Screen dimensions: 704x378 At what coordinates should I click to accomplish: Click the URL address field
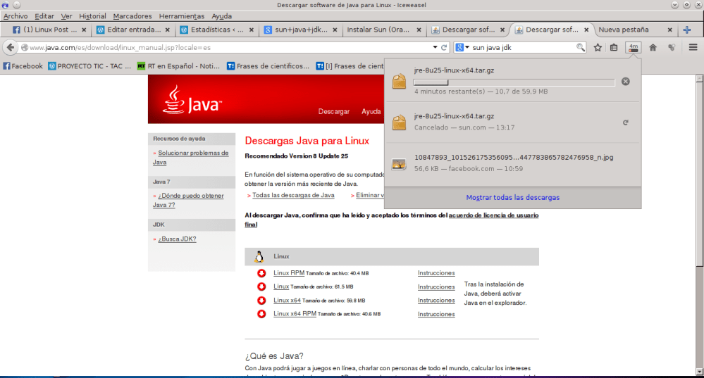pyautogui.click(x=229, y=47)
